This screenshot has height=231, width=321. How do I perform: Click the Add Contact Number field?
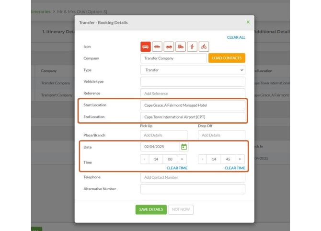coord(193,177)
